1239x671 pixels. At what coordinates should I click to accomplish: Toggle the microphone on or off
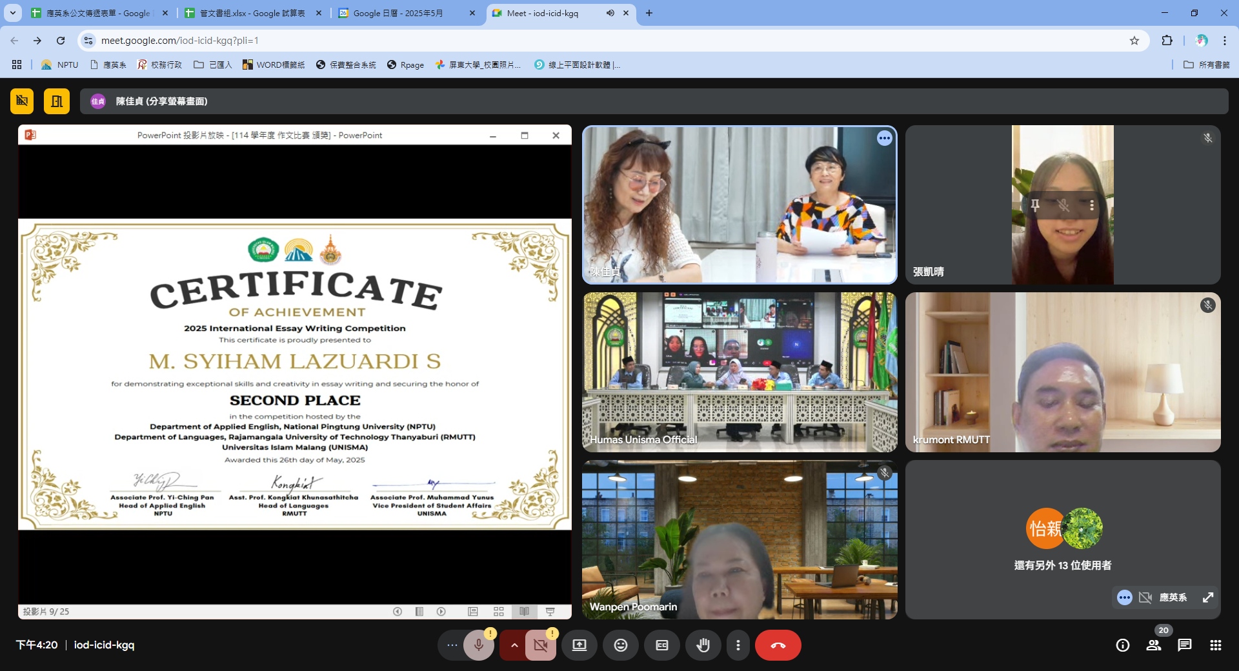coord(478,645)
